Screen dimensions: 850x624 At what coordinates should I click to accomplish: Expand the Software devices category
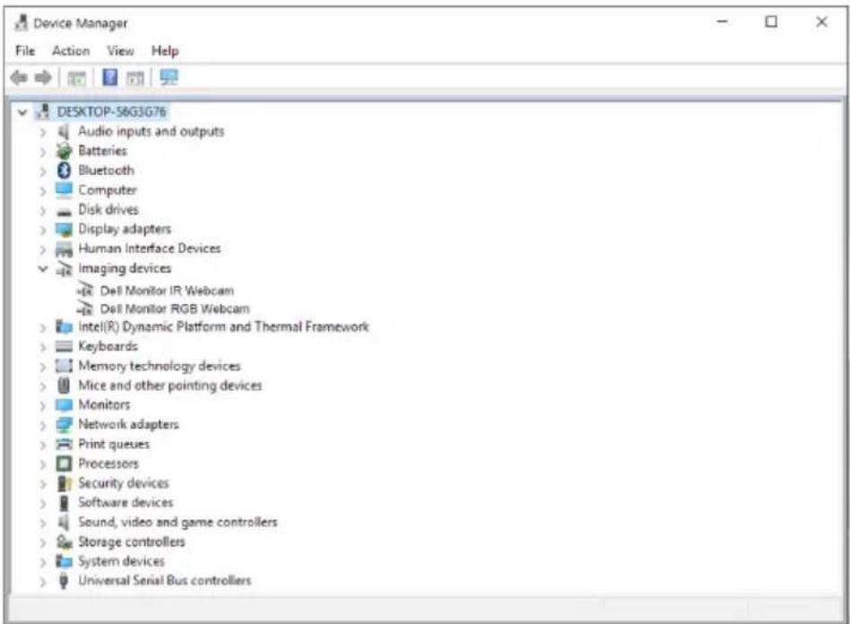click(x=43, y=504)
